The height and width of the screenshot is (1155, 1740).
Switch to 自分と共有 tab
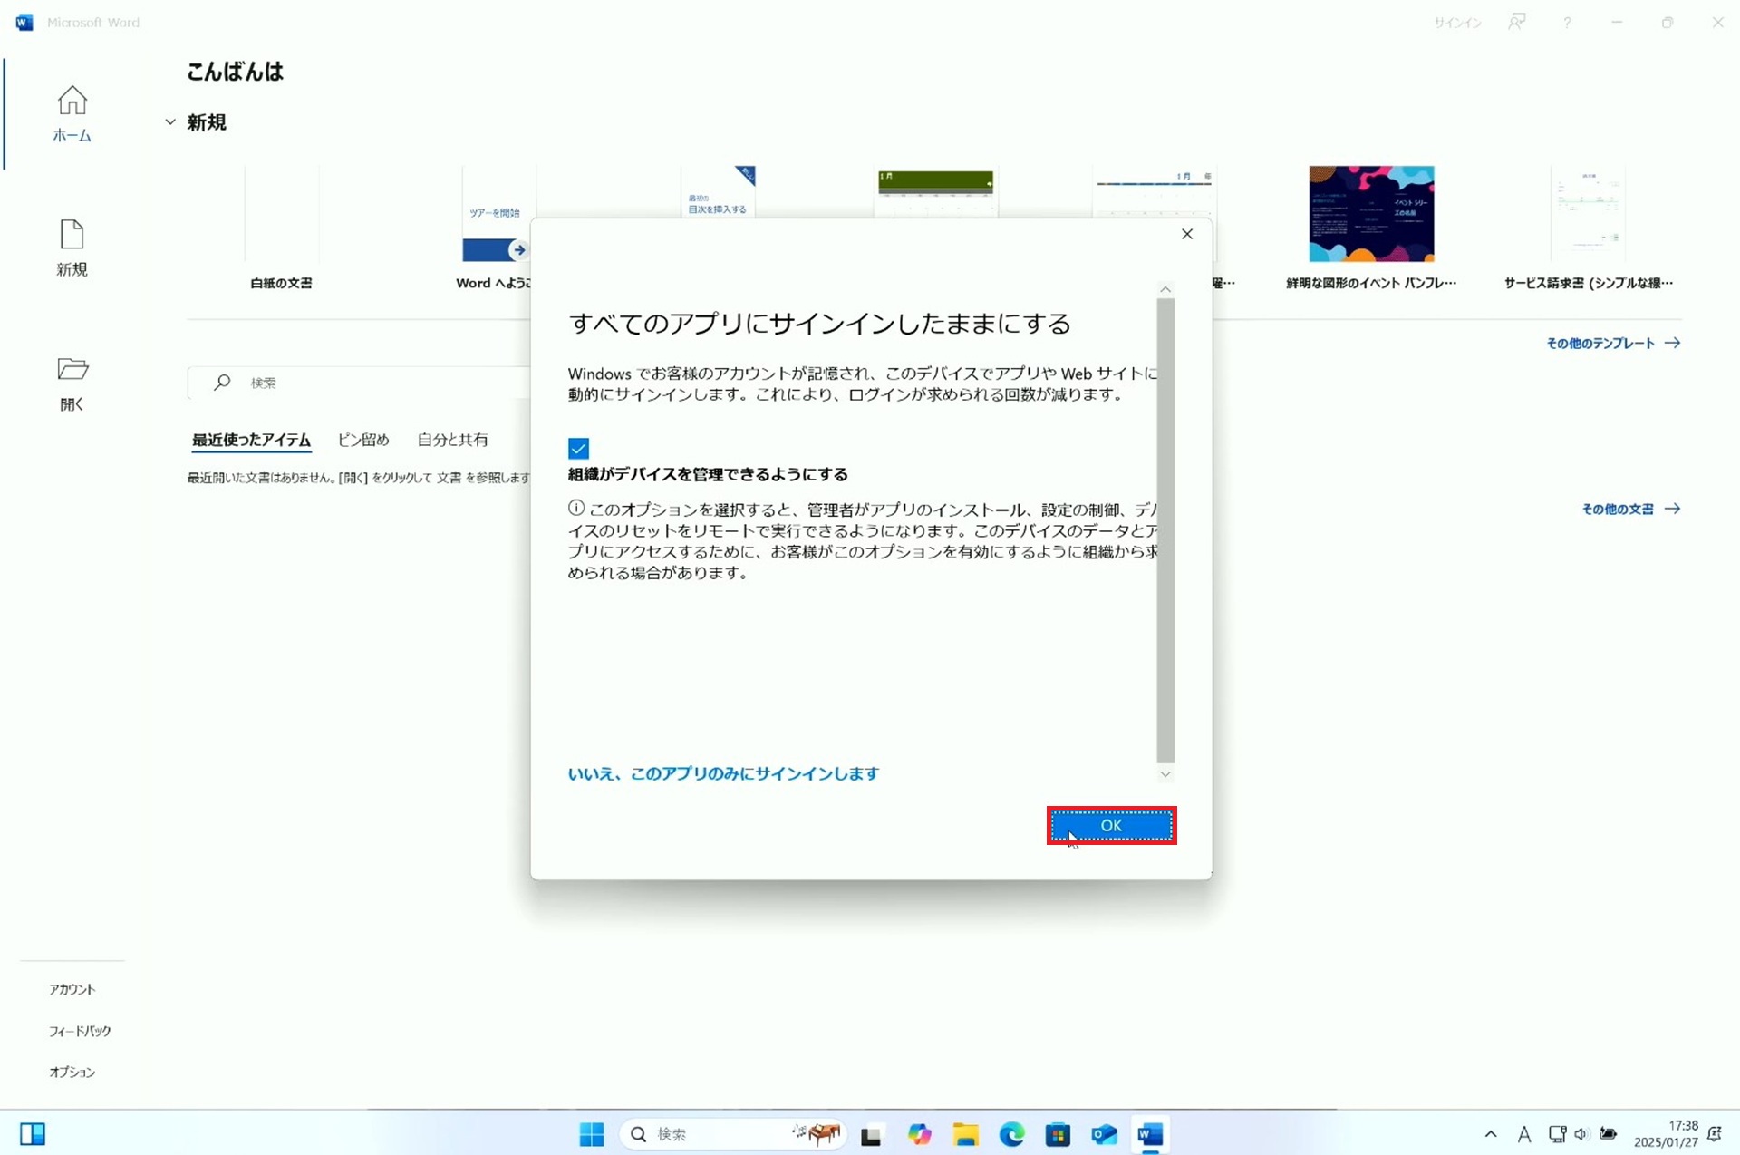pos(452,440)
